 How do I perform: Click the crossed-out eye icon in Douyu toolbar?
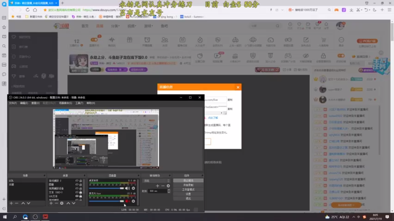305,55
